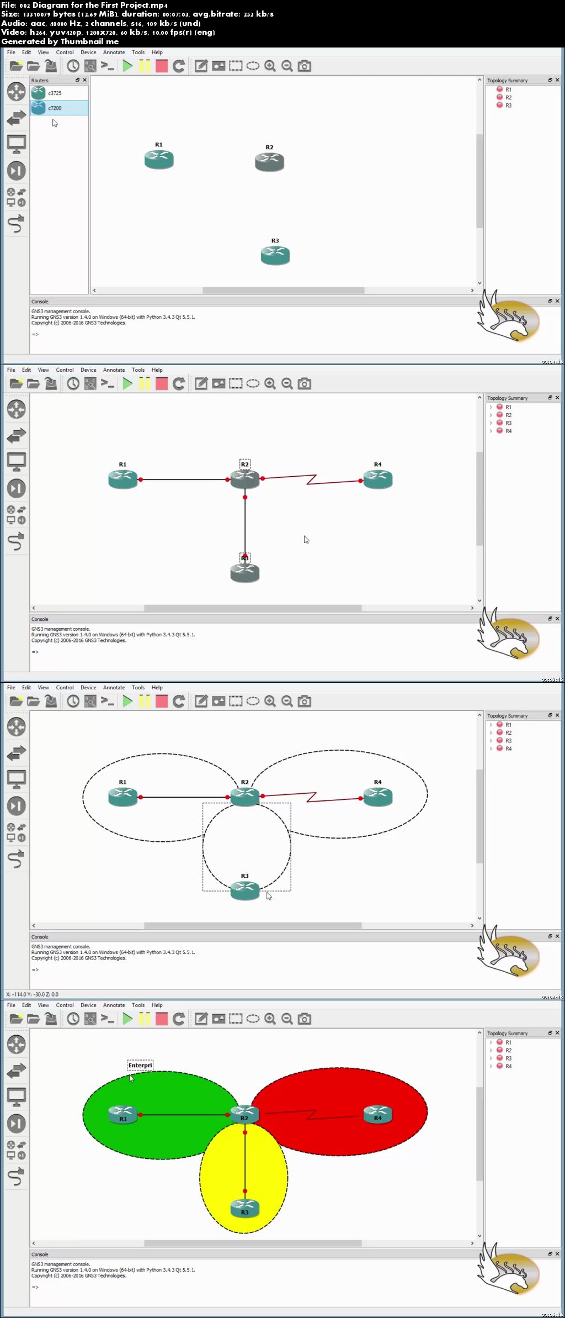Open View menu in second frame
The width and height of the screenshot is (565, 1318).
[x=44, y=370]
